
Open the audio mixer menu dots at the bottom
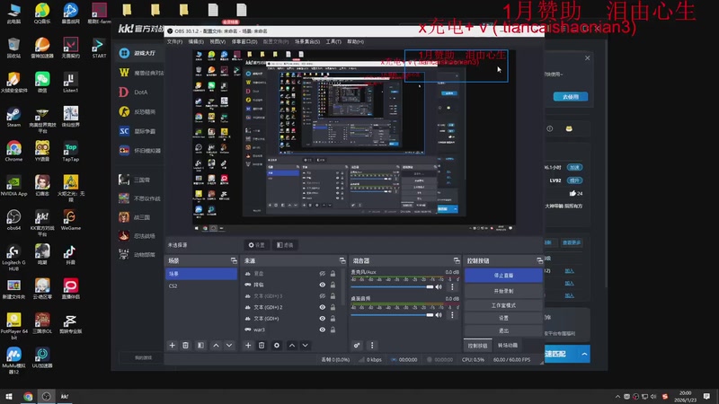372,346
